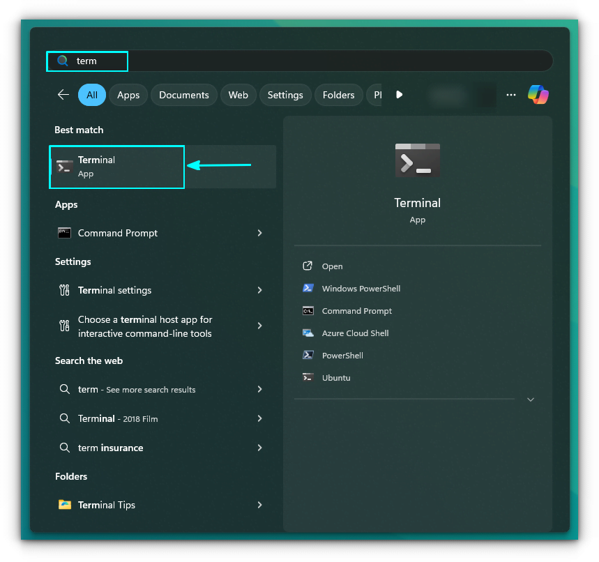Image resolution: width=599 pixels, height=562 pixels.
Task: Select the All filter tab
Action: click(91, 95)
